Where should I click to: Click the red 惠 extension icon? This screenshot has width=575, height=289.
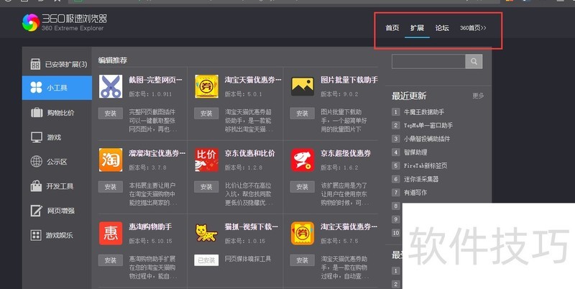pyautogui.click(x=111, y=233)
